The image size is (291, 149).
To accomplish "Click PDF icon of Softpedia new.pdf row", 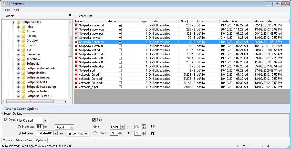I will [76, 37].
